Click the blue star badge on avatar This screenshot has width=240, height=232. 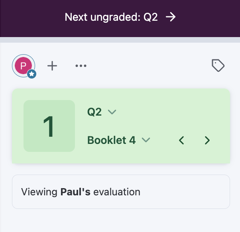pos(32,74)
